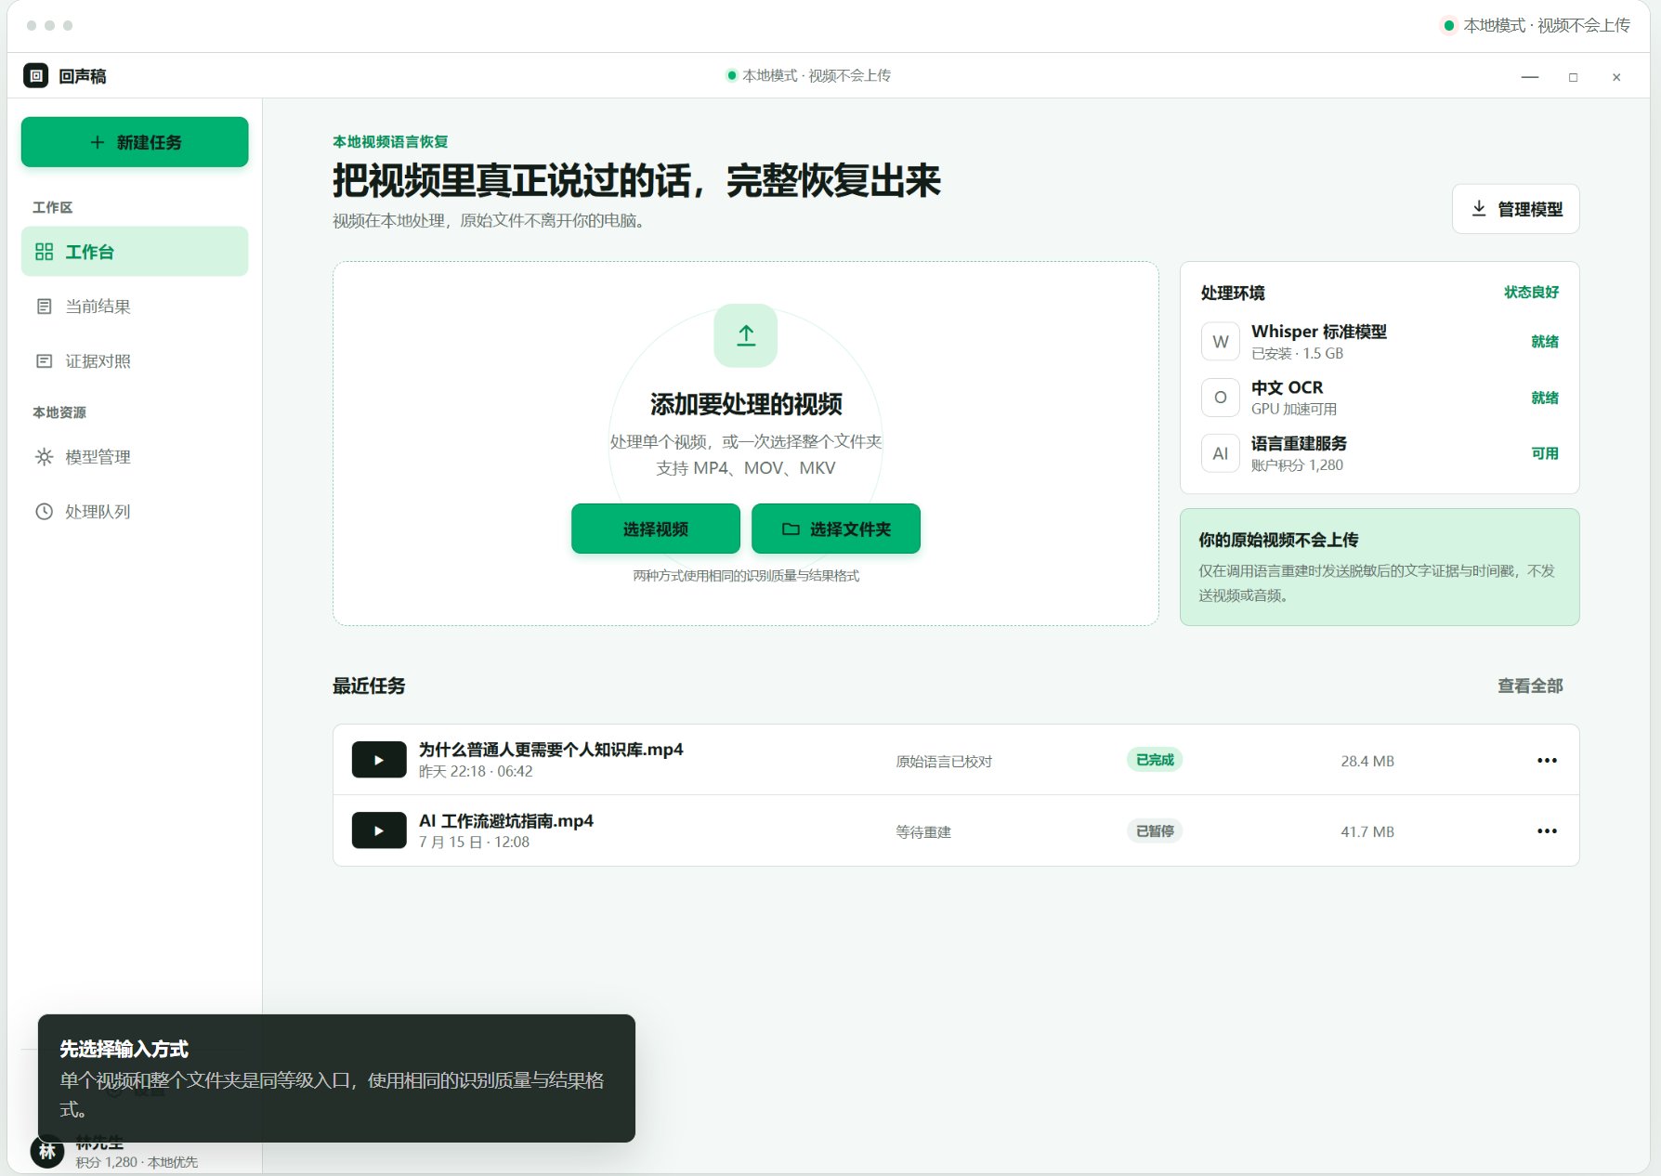Maximize the 回声稿 window
This screenshot has height=1176, width=1661.
1573,77
